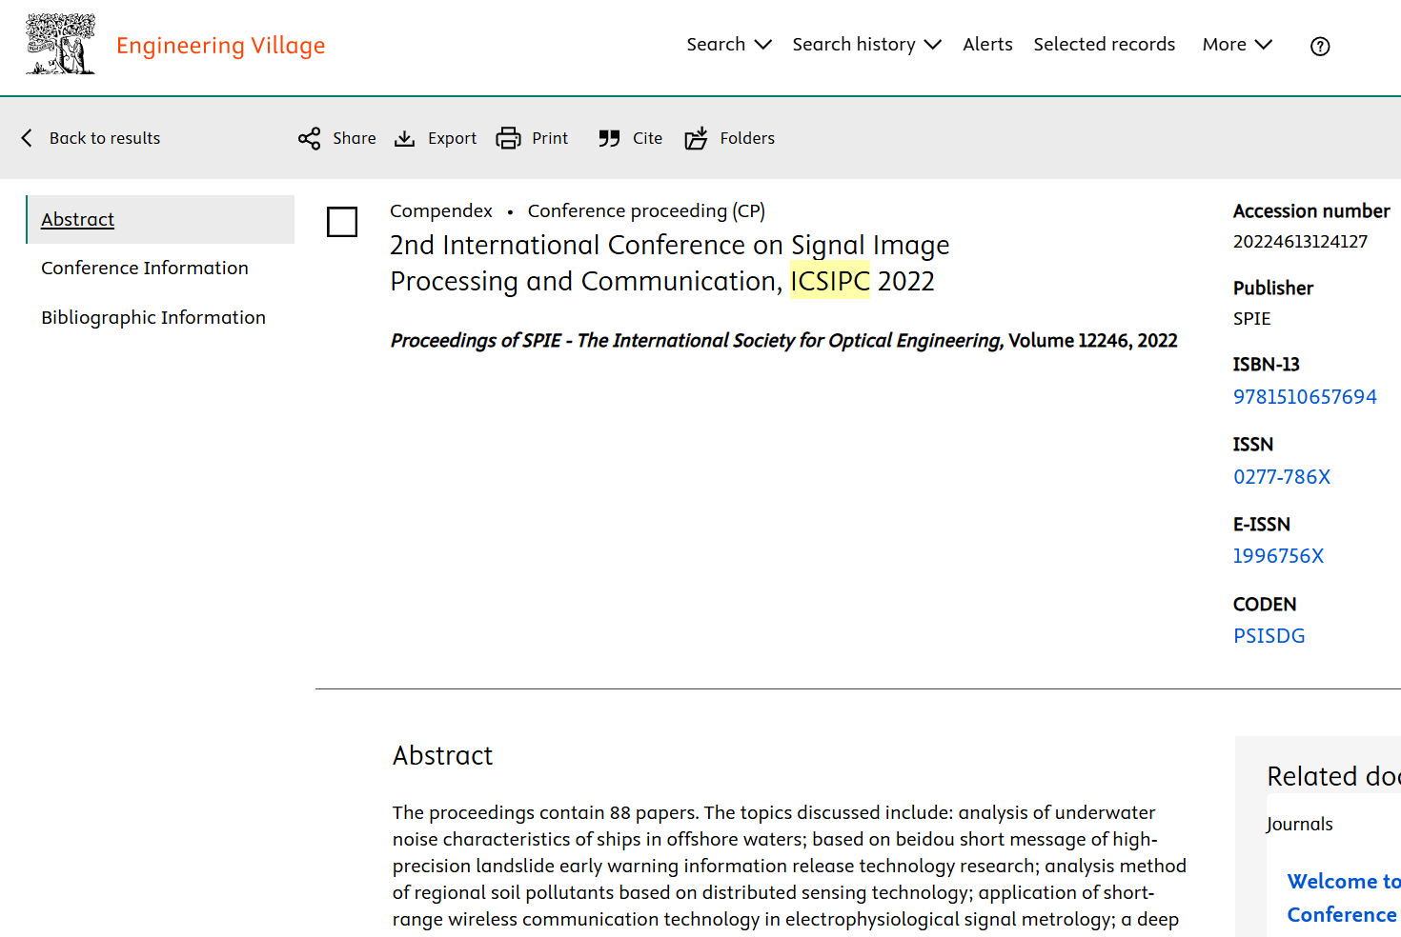Click the Folders icon
This screenshot has width=1401, height=937.
coord(697,138)
